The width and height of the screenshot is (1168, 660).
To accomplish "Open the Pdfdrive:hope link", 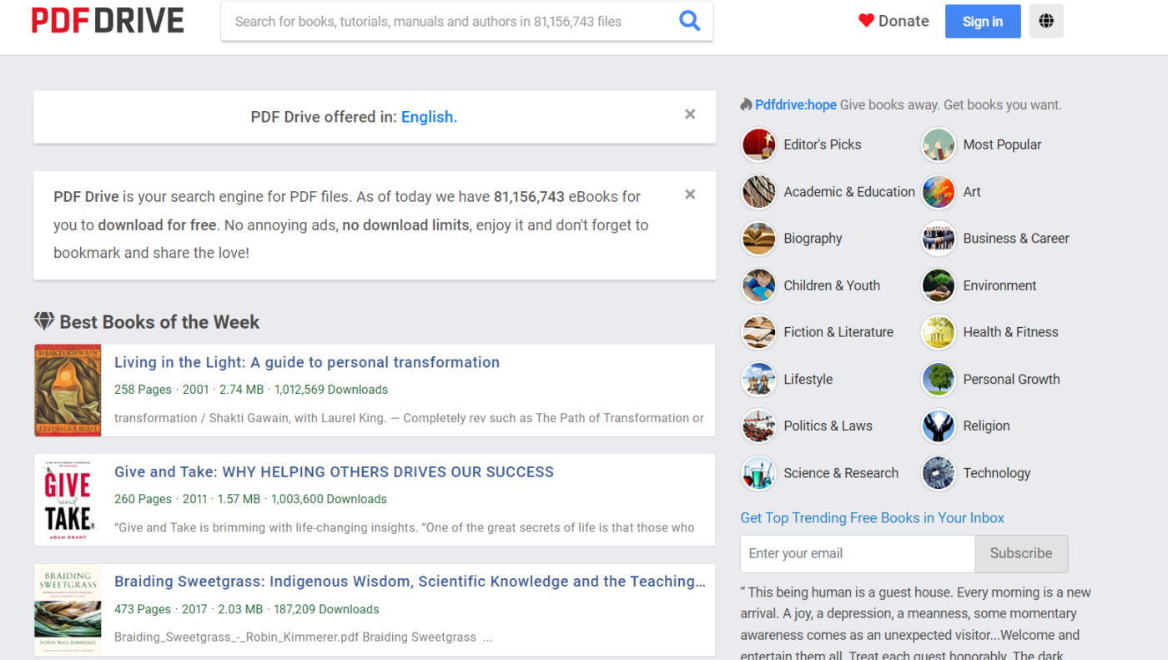I will [x=796, y=105].
